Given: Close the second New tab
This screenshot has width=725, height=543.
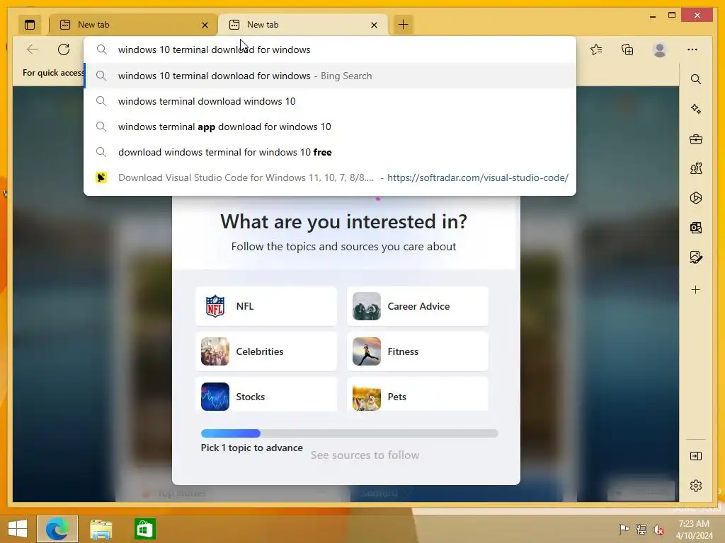Looking at the screenshot, I should point(374,25).
